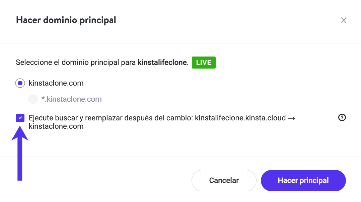Click the LIVE label next to kinstalifeclone

[204, 63]
